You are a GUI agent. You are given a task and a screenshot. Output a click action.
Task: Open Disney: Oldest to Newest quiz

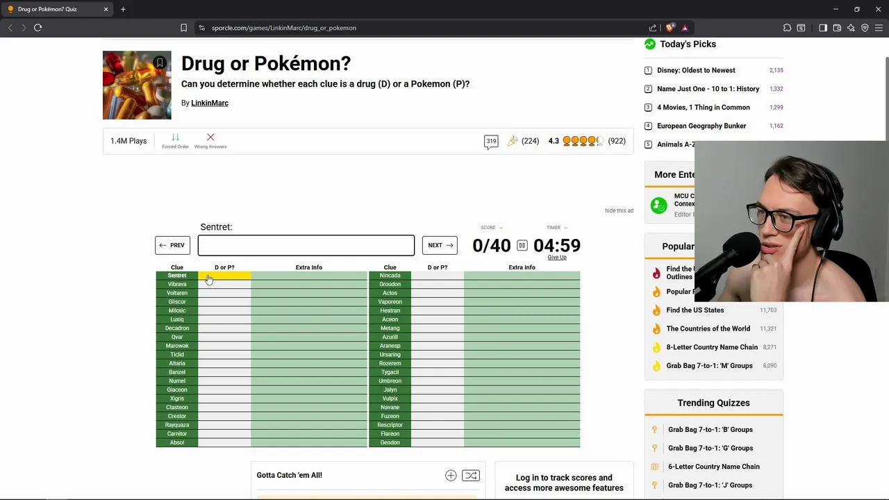(696, 70)
